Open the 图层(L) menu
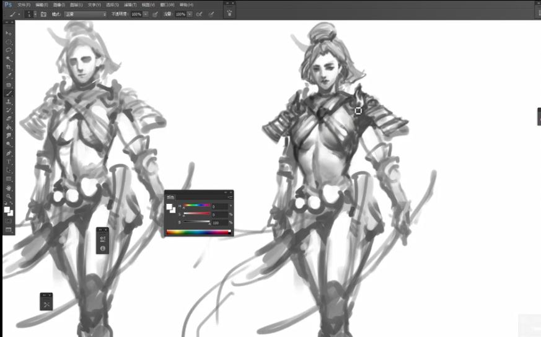This screenshot has height=337, width=541. (x=76, y=5)
